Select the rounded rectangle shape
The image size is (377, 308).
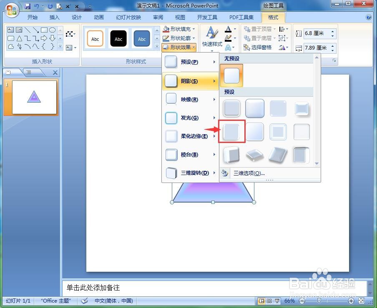(x=11, y=38)
